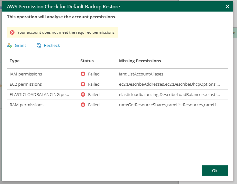The width and height of the screenshot is (237, 184).
Task: Sort by the Type column header
Action: click(x=15, y=61)
